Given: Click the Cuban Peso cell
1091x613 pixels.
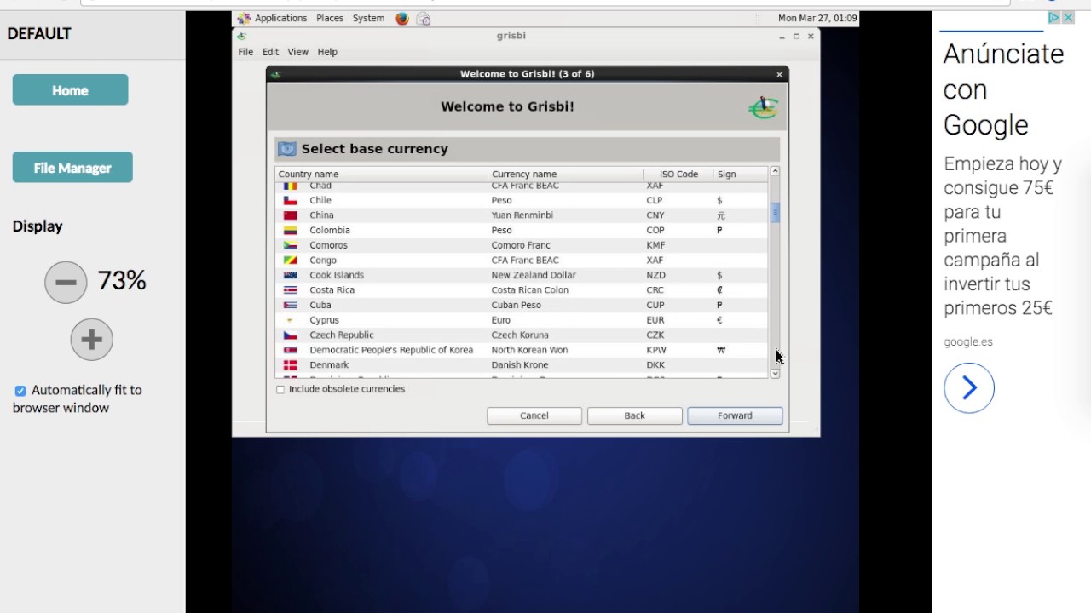Looking at the screenshot, I should [517, 305].
